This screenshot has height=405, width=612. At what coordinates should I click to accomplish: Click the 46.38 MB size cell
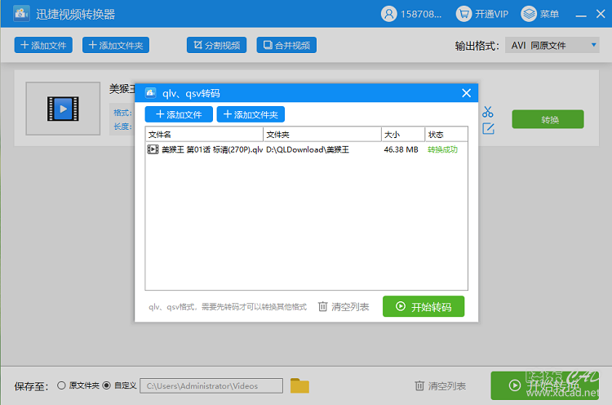401,149
